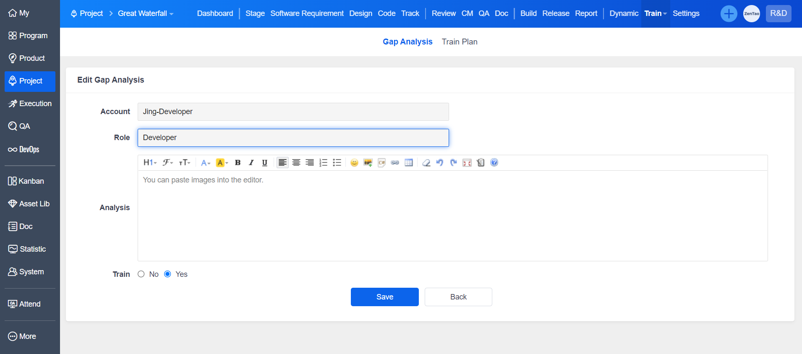This screenshot has height=354, width=802.
Task: Select the No radio for Train
Action: pos(141,274)
